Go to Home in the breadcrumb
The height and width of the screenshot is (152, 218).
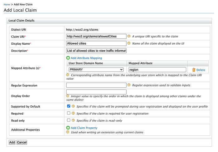coord(7,4)
